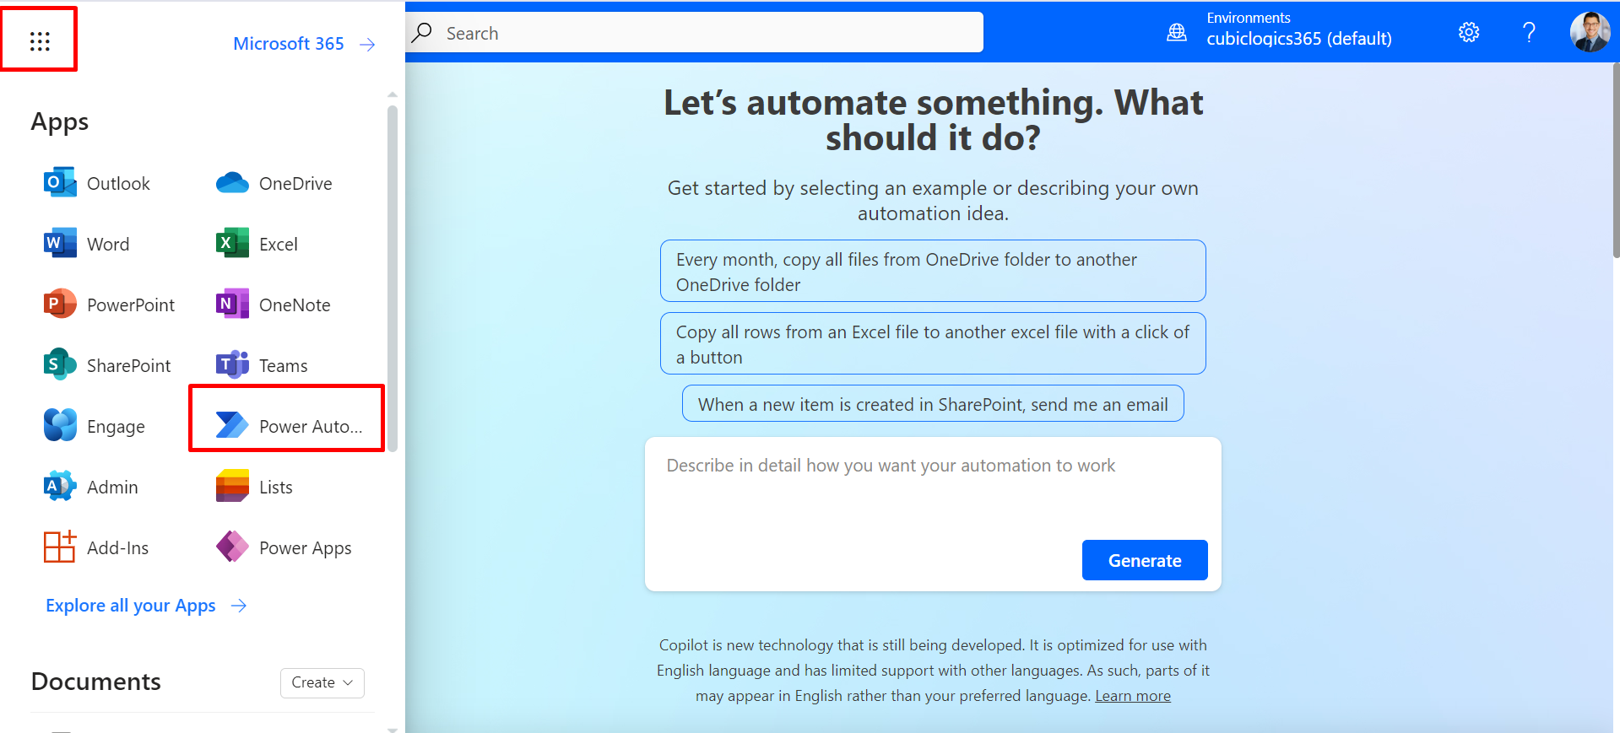This screenshot has height=733, width=1620.
Task: Choose the SharePoint new item email example
Action: click(933, 403)
